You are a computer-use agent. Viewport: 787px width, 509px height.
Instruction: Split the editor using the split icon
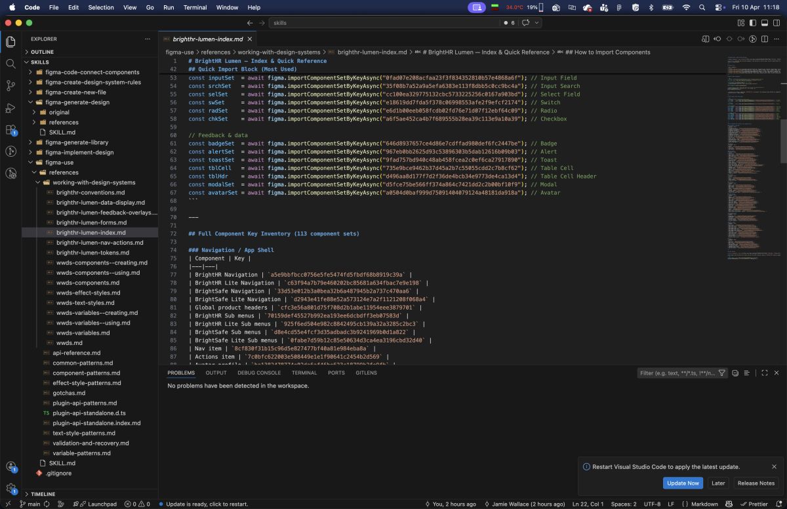point(765,39)
